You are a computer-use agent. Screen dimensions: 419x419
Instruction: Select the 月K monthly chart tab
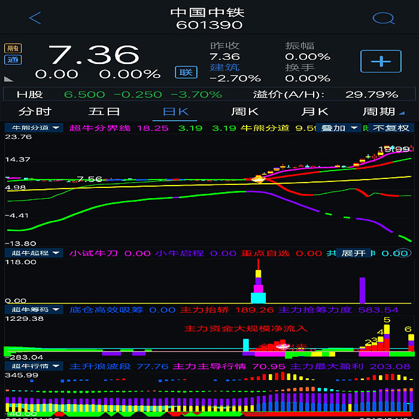(x=315, y=111)
